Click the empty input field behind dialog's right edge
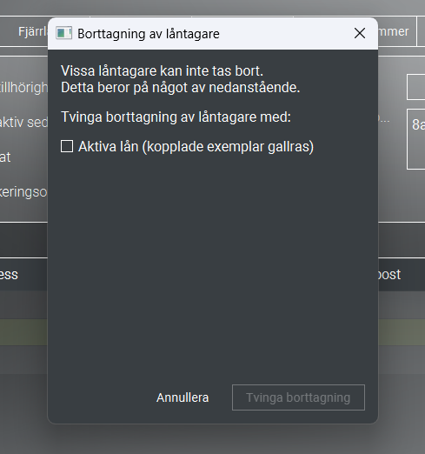This screenshot has width=425, height=454. tap(416, 87)
